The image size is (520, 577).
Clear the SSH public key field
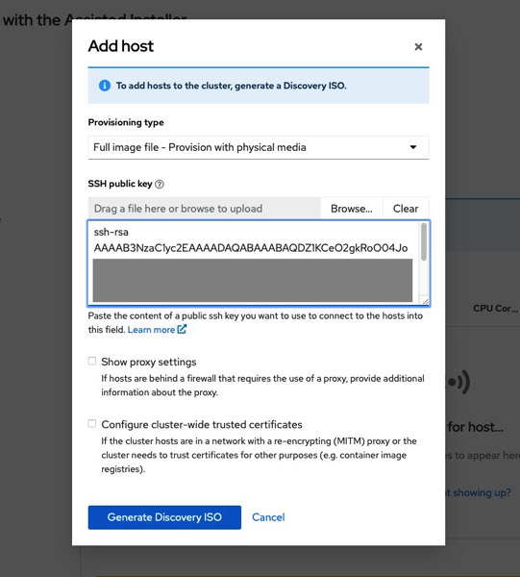[406, 209]
